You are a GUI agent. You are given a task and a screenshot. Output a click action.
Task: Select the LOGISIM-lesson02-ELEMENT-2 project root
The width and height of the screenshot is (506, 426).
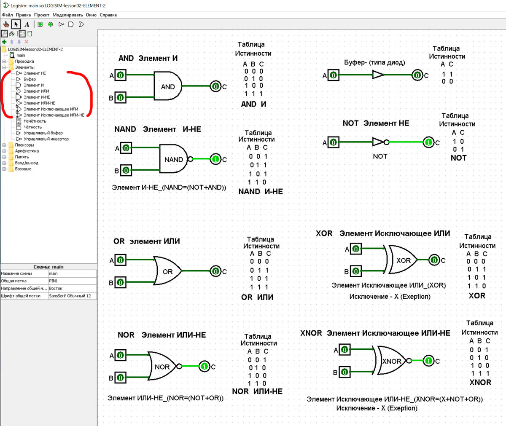tap(32, 49)
